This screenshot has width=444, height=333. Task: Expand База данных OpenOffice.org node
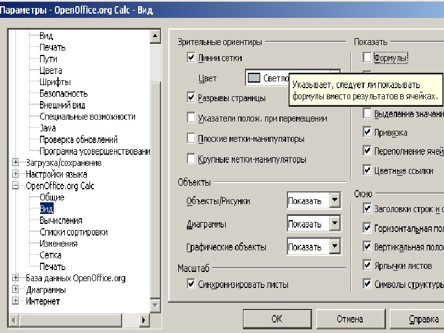pyautogui.click(x=15, y=277)
